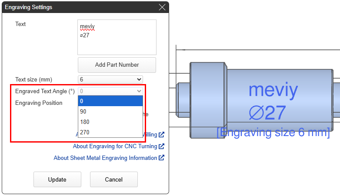
Task: Choose 90 from the angle options
Action: click(x=110, y=111)
